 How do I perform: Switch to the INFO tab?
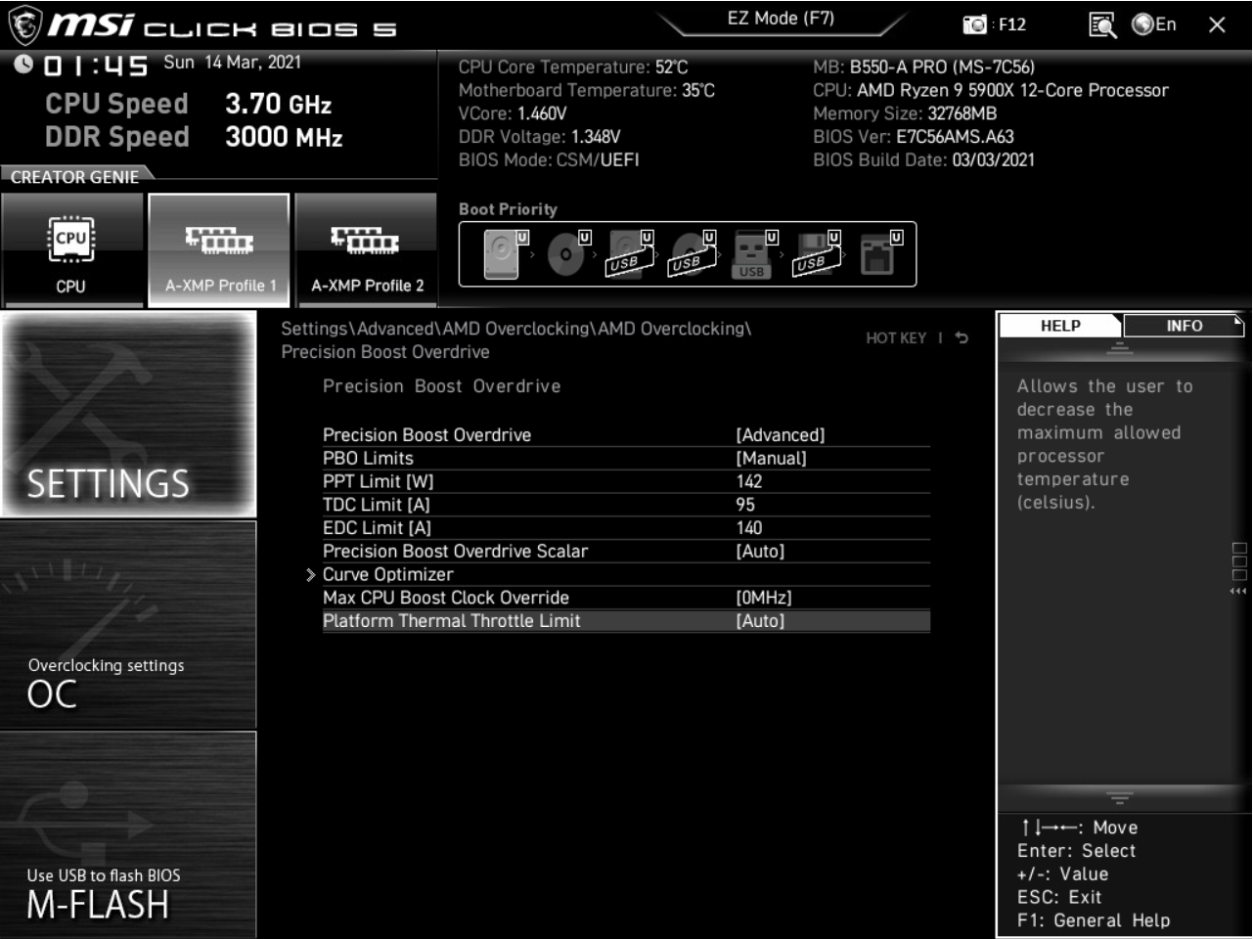(1184, 326)
